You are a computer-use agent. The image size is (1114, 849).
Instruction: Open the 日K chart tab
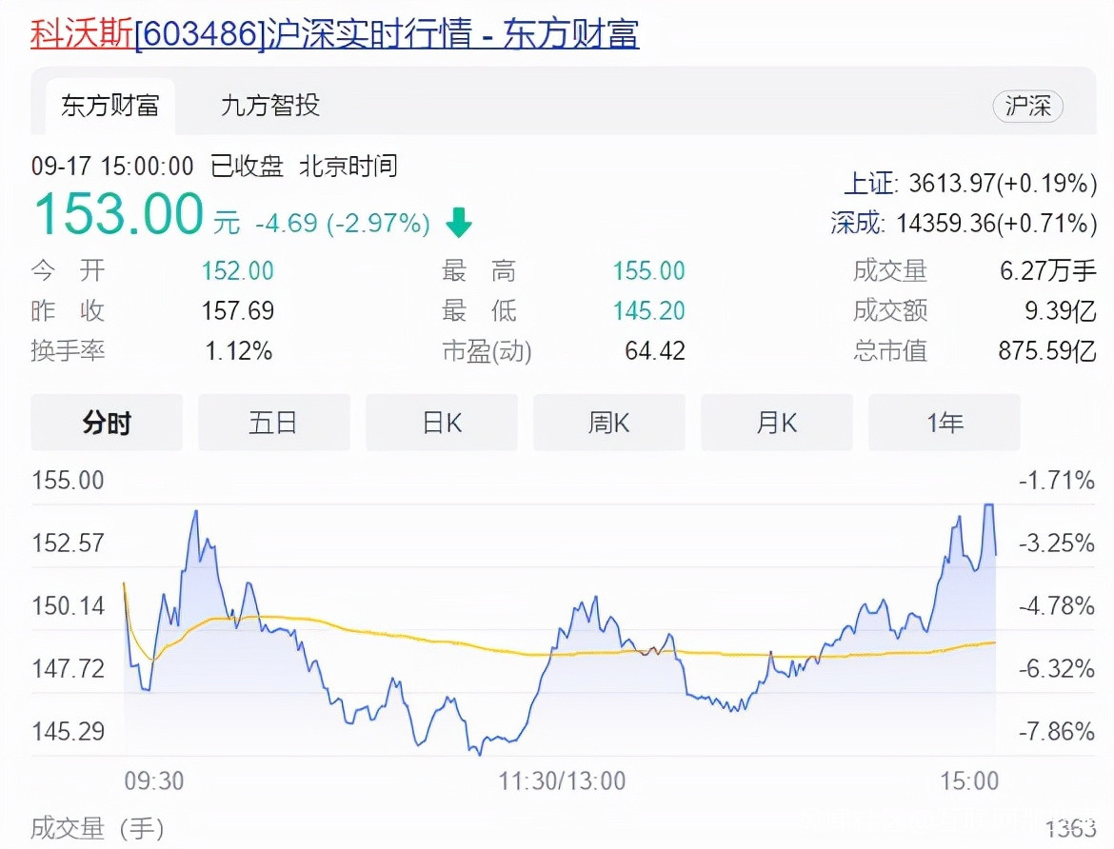tap(441, 423)
